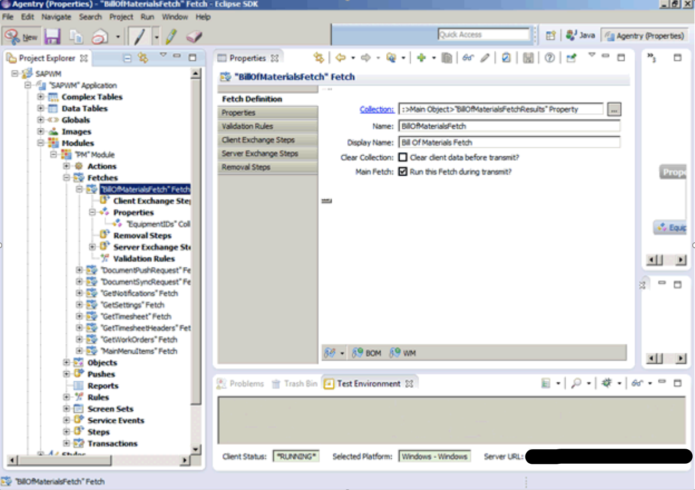The width and height of the screenshot is (695, 490).
Task: Click the glasses icon in Properties toolbar
Action: [x=468, y=57]
